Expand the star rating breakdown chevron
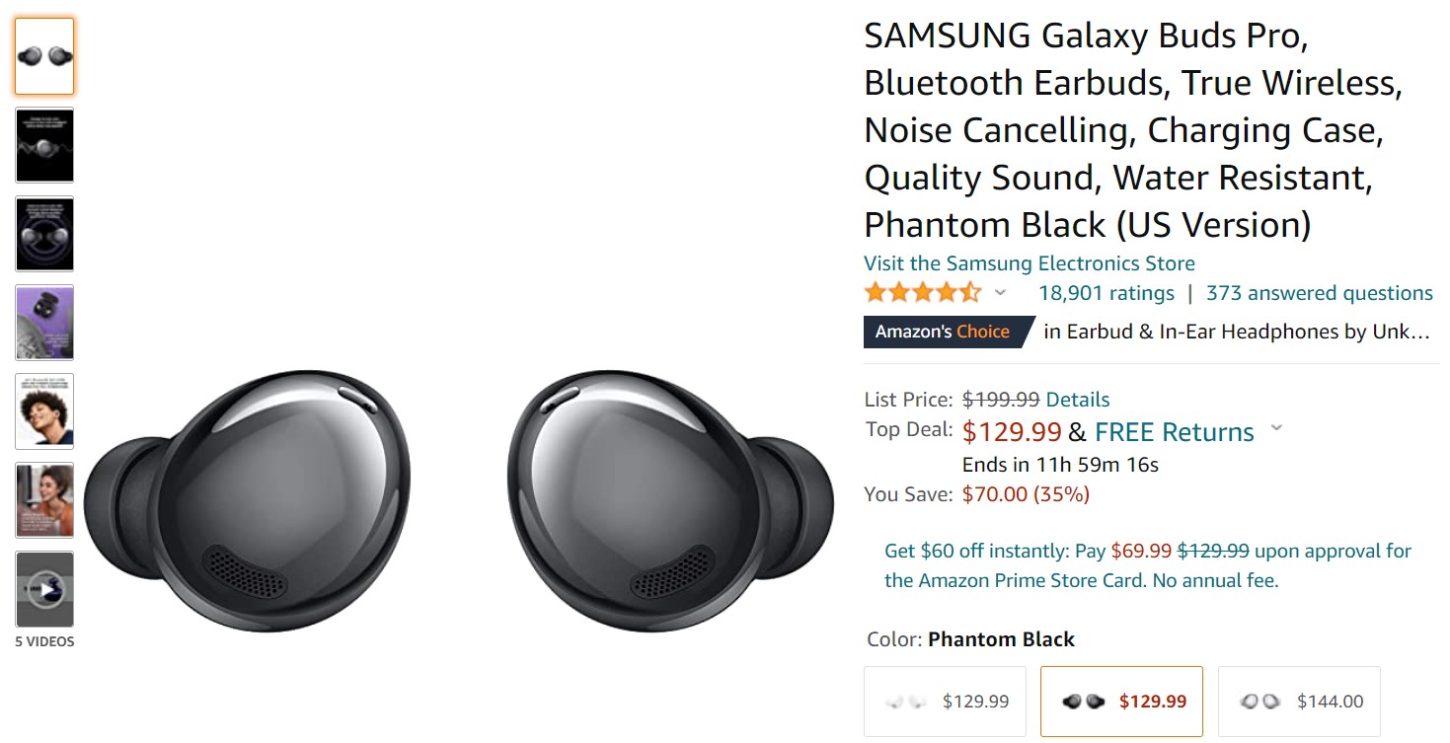This screenshot has width=1450, height=743. pos(1000,293)
